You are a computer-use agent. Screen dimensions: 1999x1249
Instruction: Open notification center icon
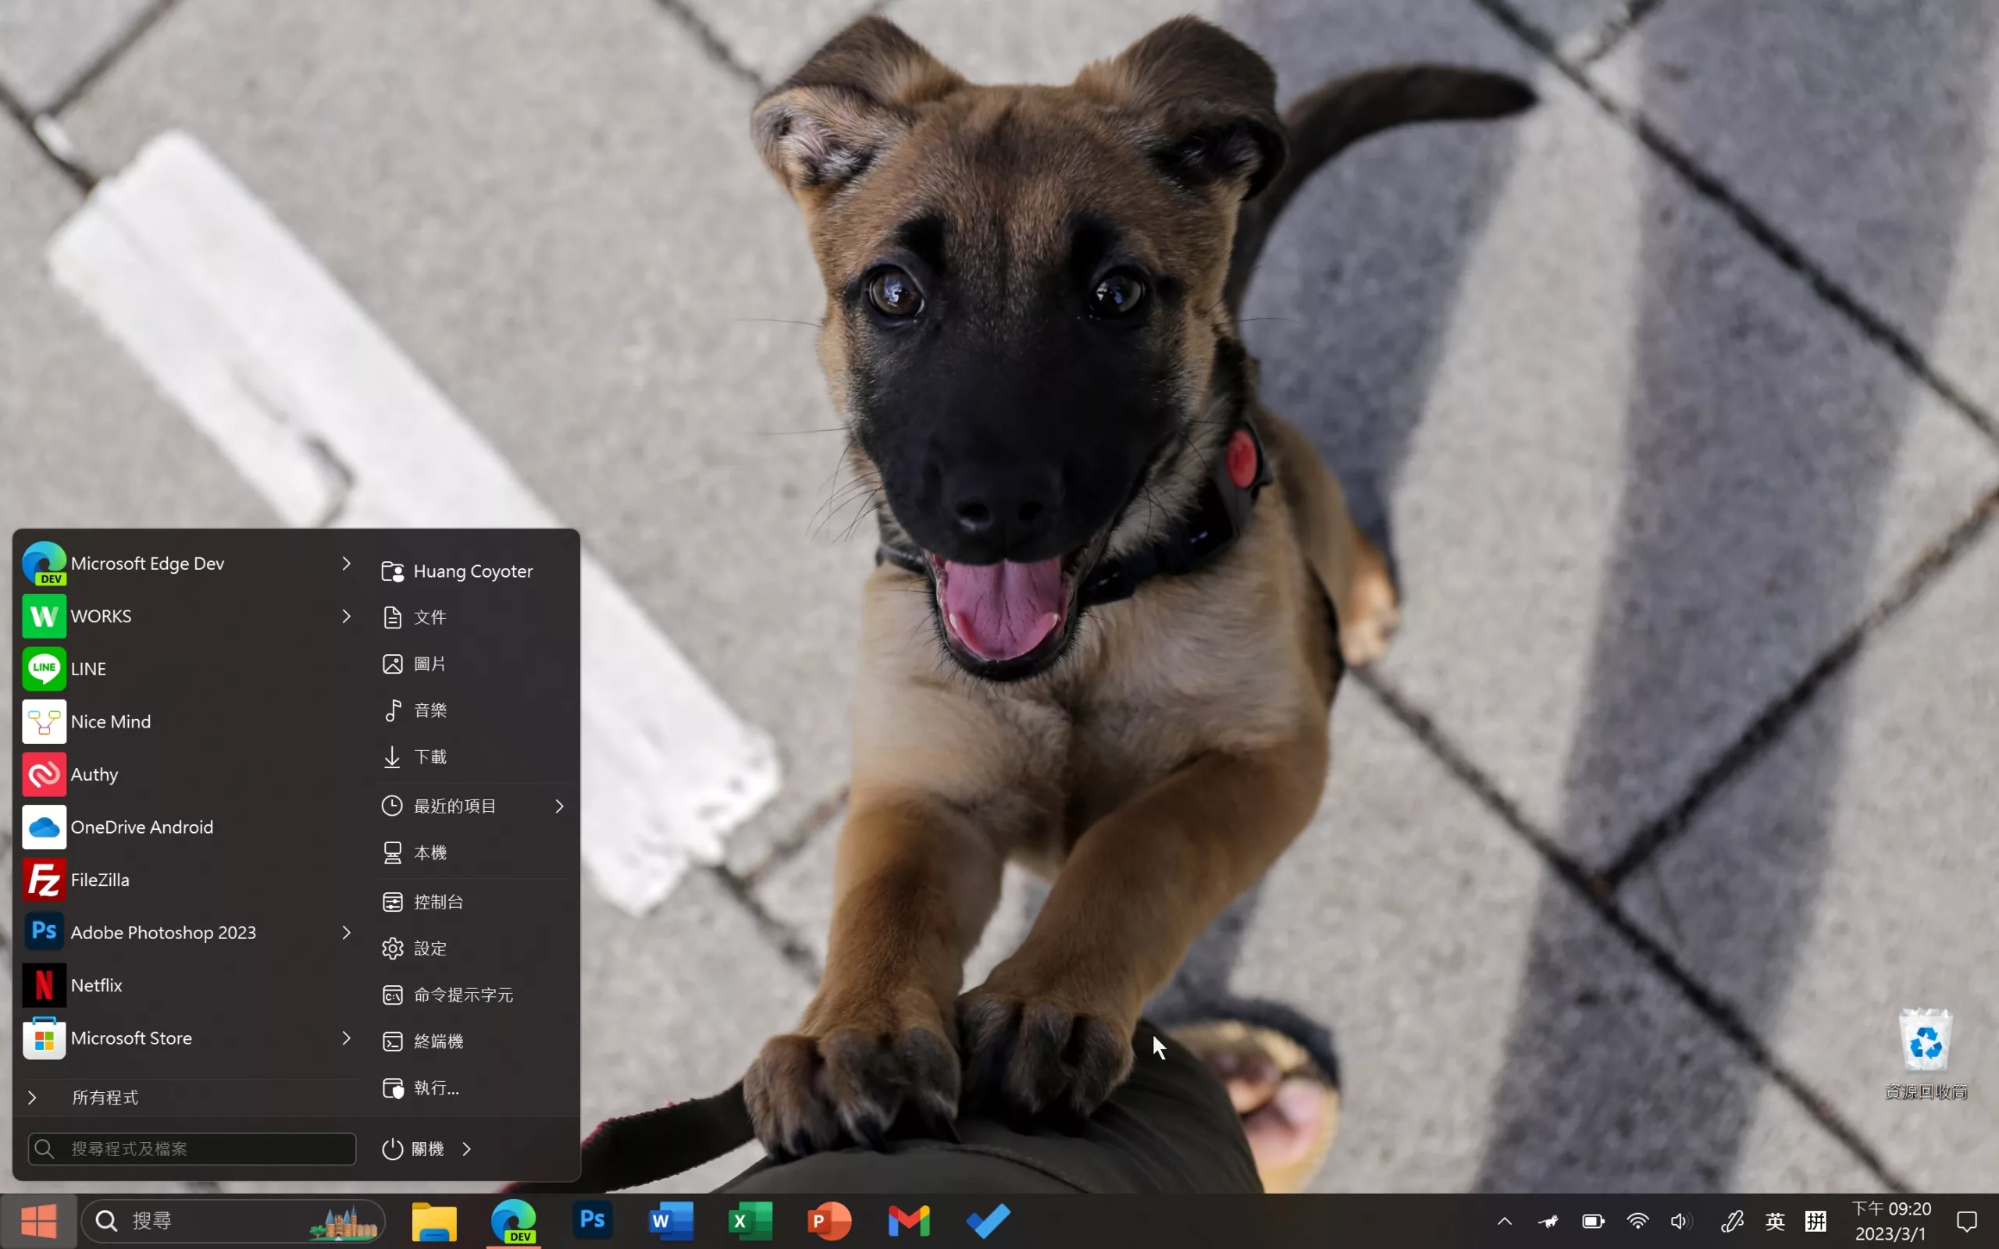[x=1967, y=1221]
